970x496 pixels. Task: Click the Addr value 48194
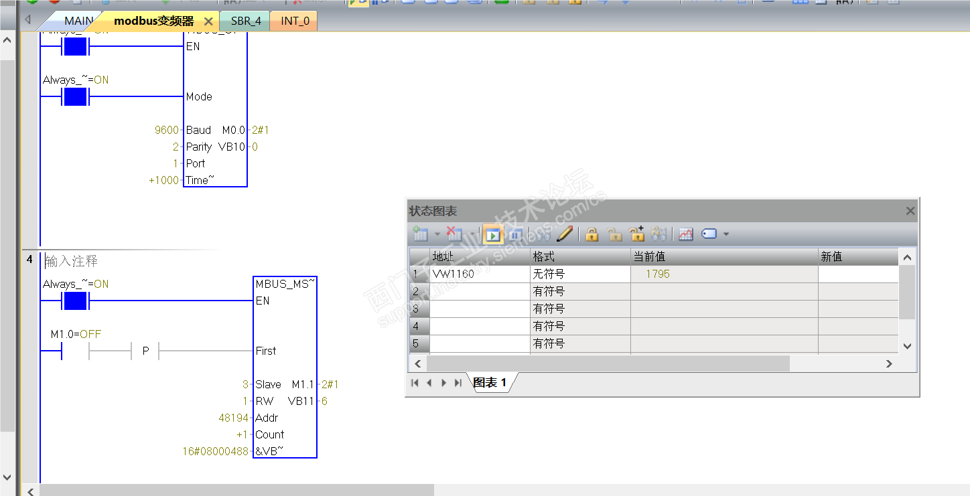click(233, 418)
